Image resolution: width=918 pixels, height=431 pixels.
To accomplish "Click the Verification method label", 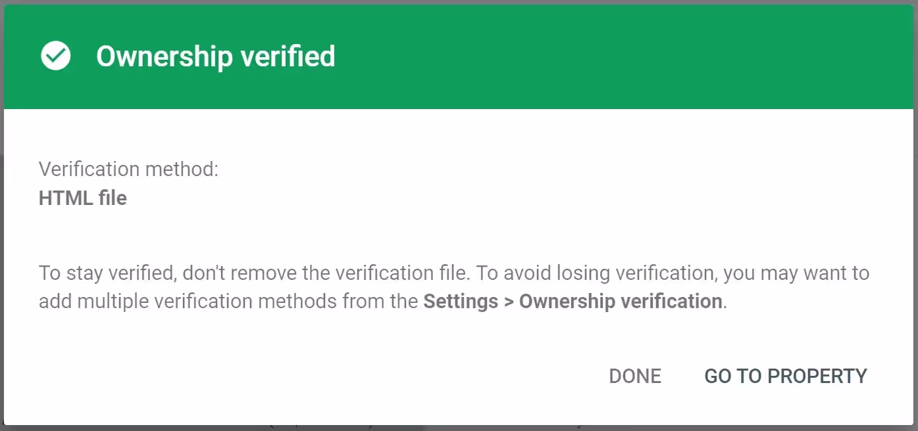I will coord(128,170).
